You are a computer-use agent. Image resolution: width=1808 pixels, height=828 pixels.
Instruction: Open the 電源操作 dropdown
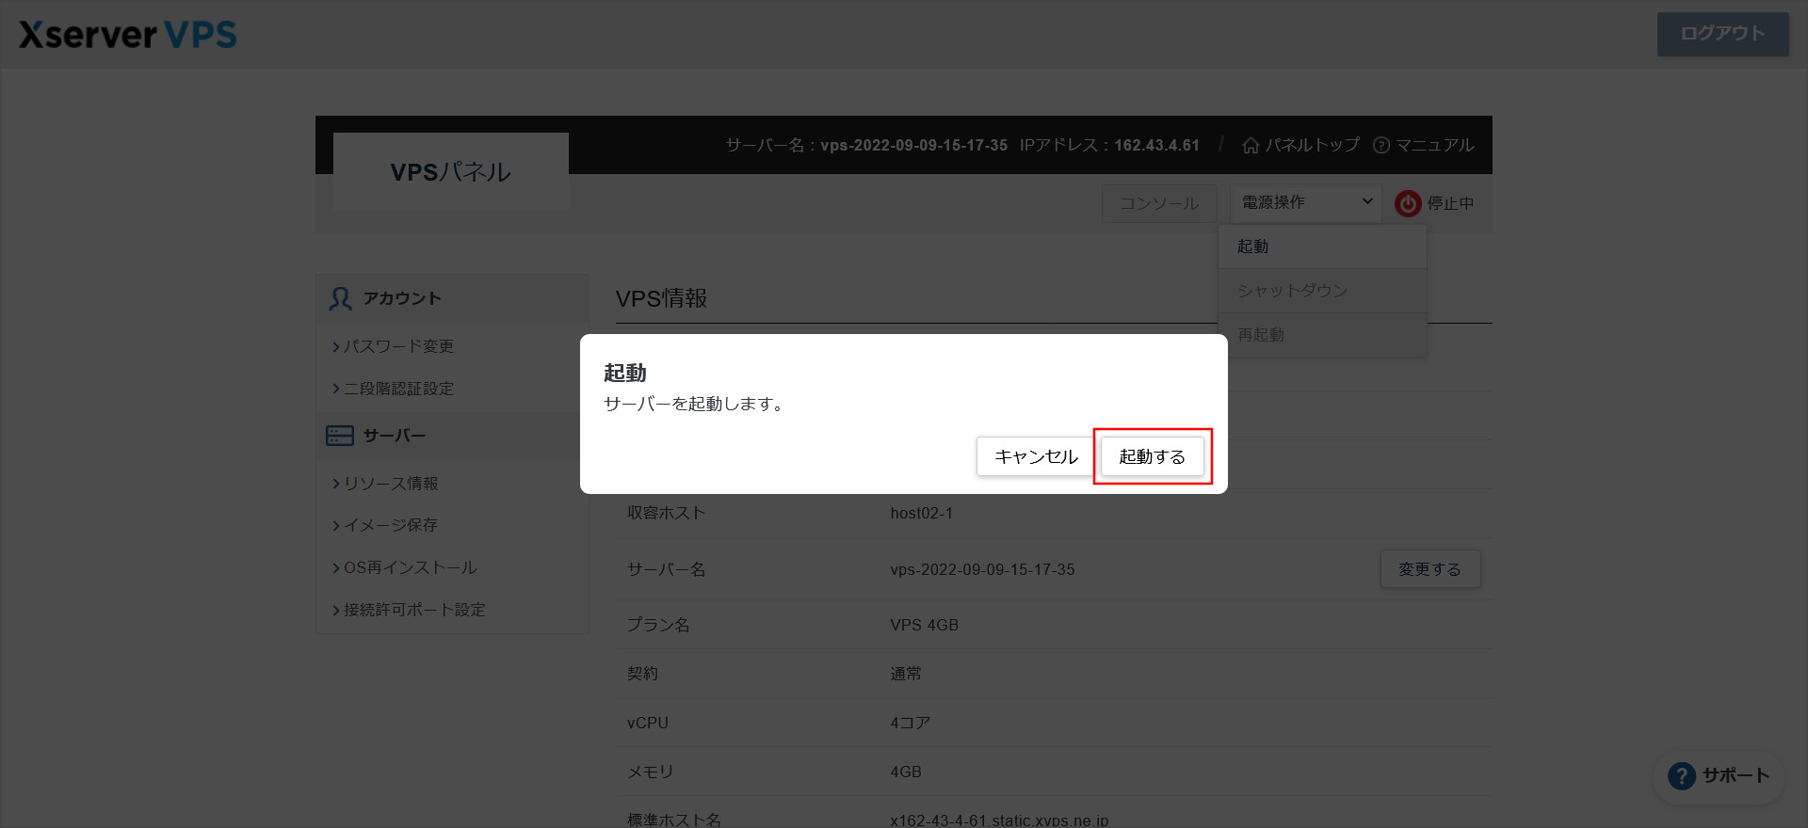pyautogui.click(x=1305, y=202)
